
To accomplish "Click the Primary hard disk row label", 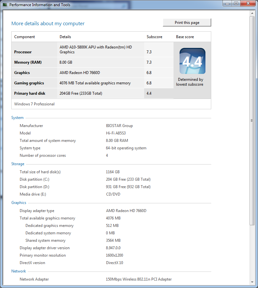I will click(x=30, y=93).
